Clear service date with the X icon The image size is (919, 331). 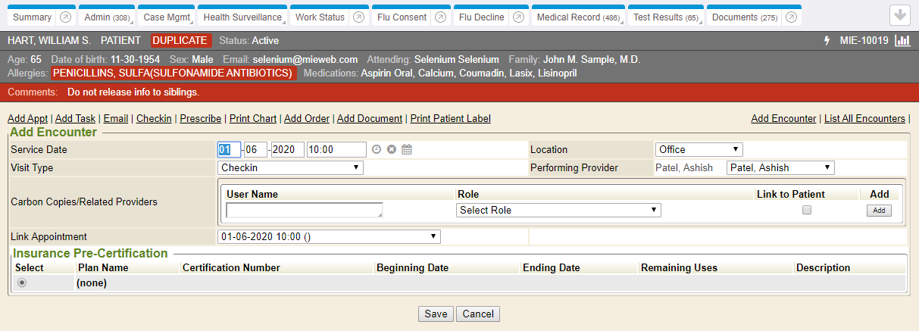click(x=392, y=149)
